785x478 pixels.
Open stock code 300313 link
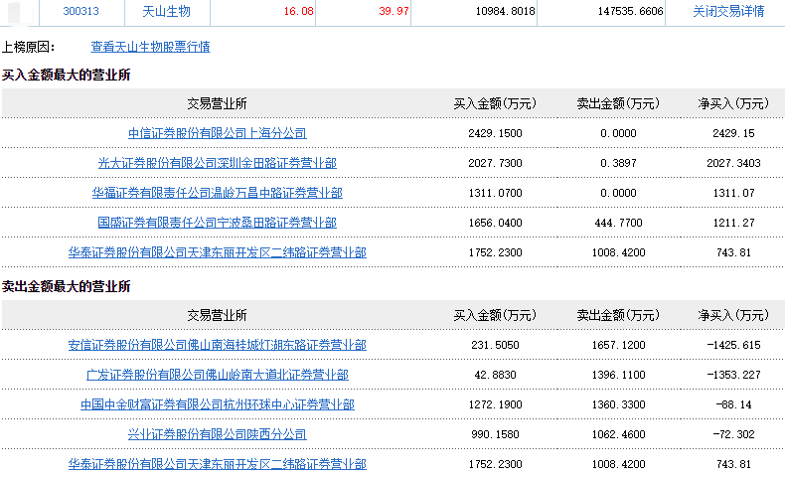coord(81,11)
